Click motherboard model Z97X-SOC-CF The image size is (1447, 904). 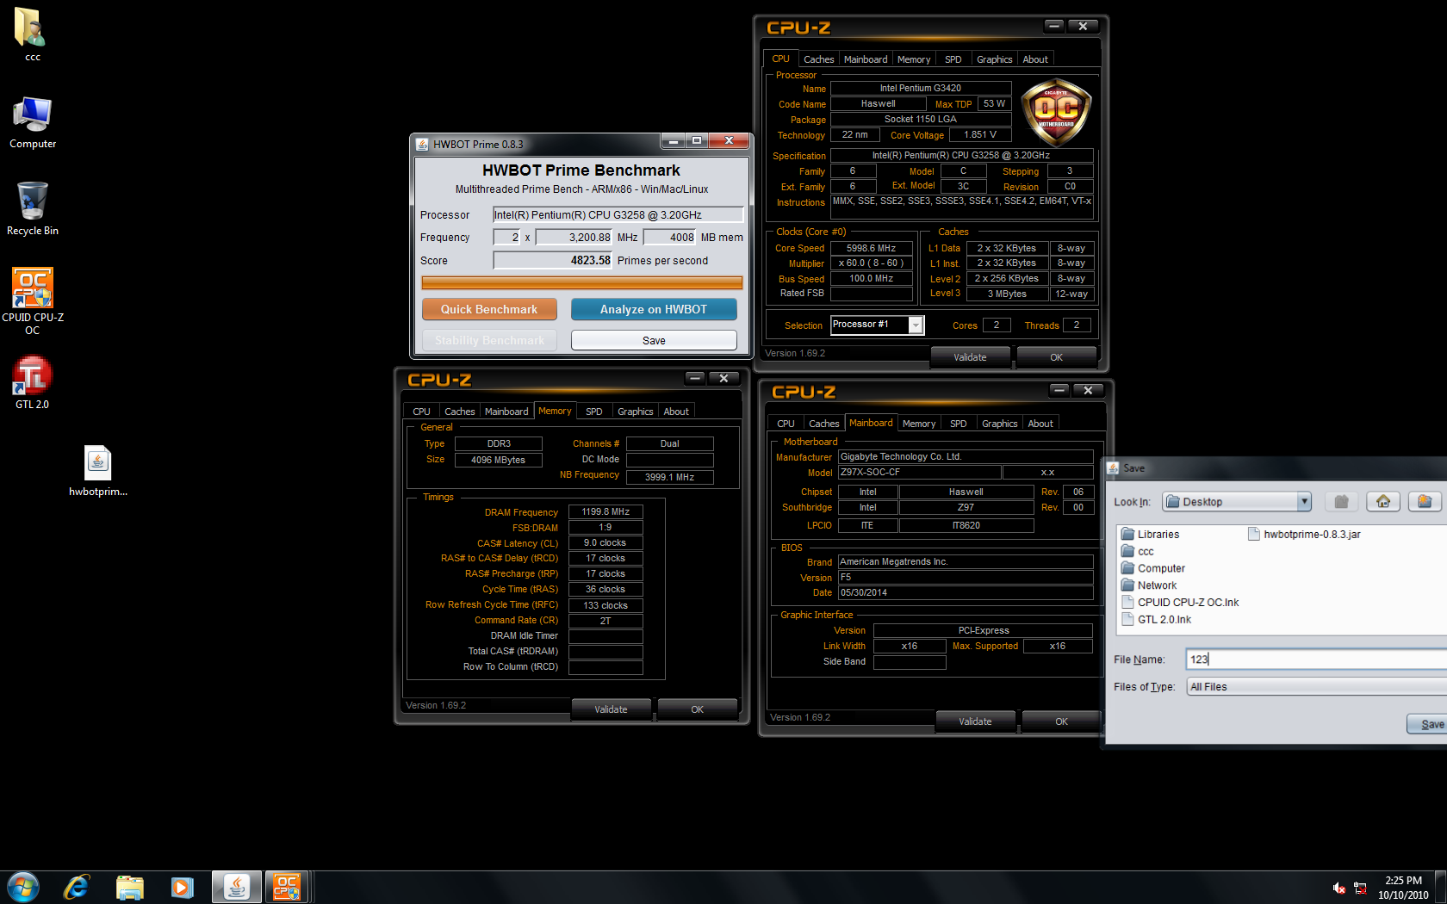919,472
